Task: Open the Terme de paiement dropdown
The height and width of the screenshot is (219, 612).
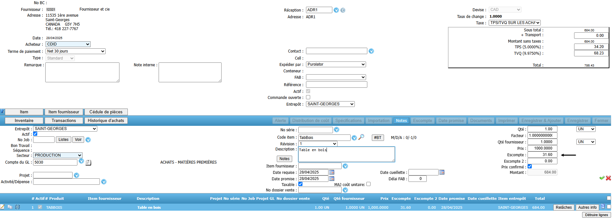Action: pos(75,51)
